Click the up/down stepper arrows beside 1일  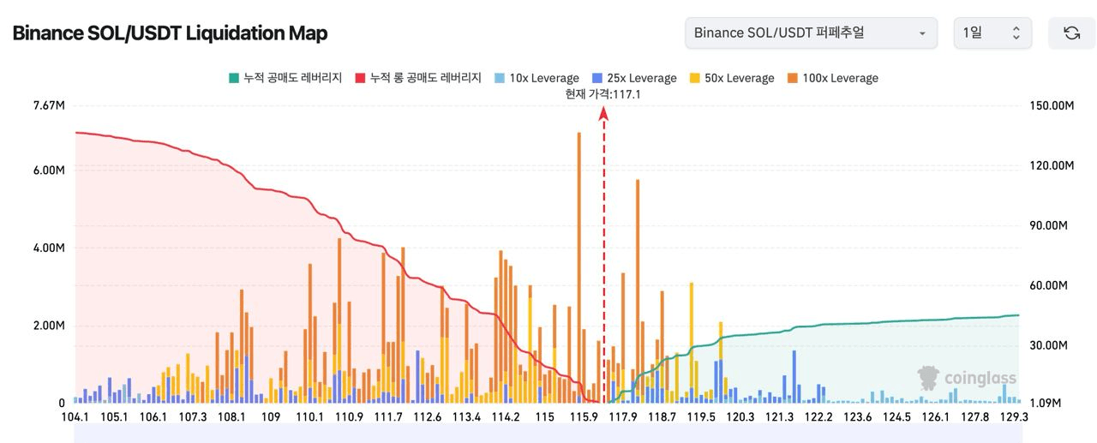tap(1016, 33)
